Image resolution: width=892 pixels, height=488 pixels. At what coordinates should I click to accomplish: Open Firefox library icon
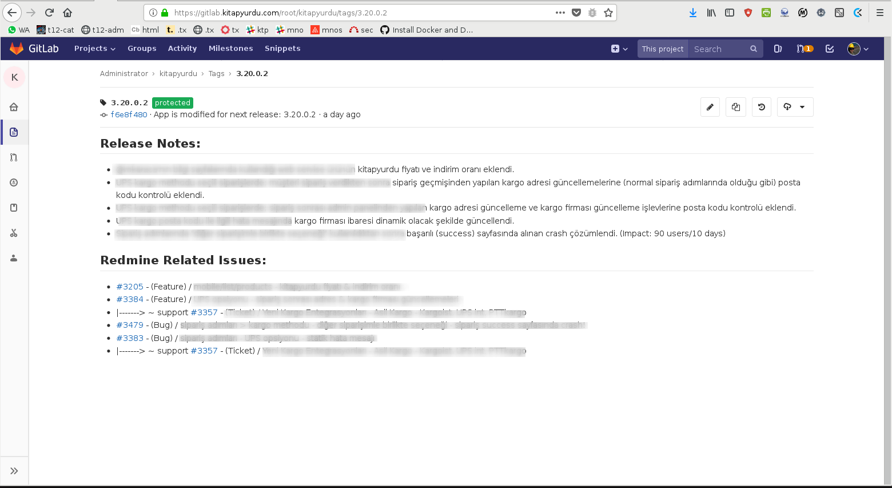click(x=711, y=13)
